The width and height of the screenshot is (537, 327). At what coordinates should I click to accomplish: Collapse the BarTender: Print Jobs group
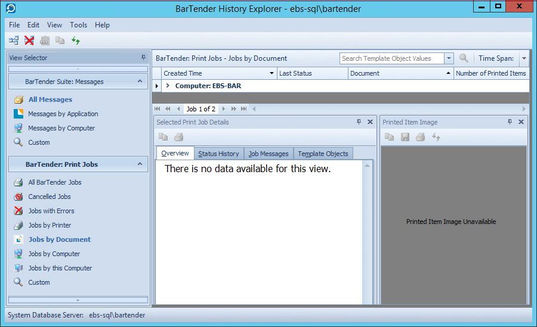click(x=140, y=164)
